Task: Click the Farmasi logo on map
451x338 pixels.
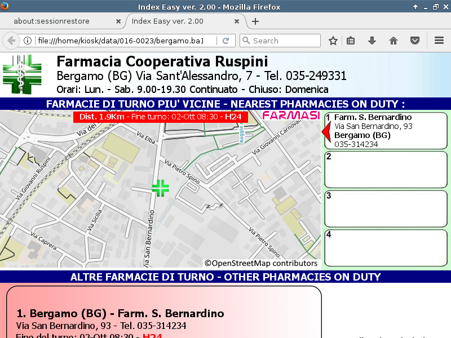Action: point(291,115)
